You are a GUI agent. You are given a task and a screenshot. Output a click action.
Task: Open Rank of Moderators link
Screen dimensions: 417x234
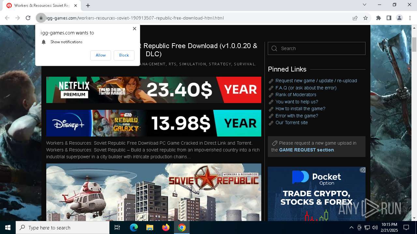(x=296, y=95)
